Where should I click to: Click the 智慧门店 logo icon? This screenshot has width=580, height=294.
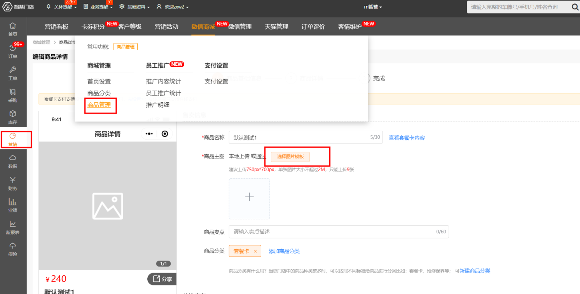[8, 7]
